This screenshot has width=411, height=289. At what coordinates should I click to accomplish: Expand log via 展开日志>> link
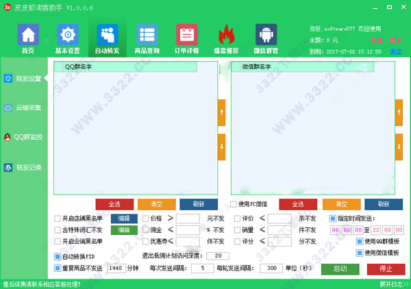[x=394, y=284]
